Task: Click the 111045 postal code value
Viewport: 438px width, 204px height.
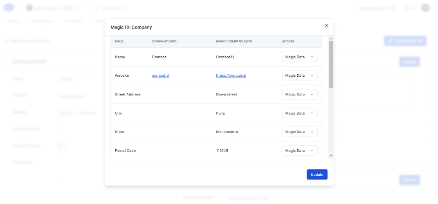Action: pos(222,151)
